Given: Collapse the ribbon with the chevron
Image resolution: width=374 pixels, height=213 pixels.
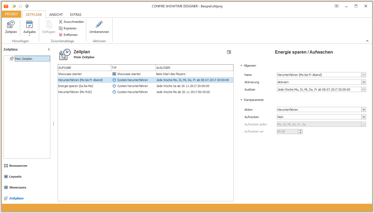Looking at the screenshot, I should pyautogui.click(x=367, y=41).
